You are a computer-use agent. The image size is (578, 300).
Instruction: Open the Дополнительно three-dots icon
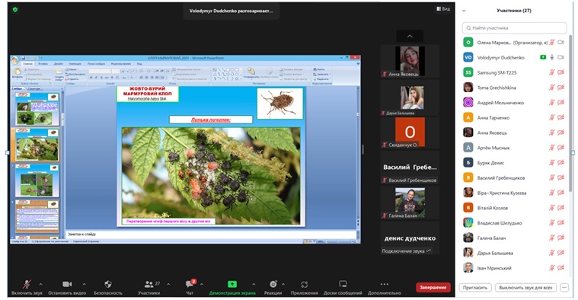tap(385, 284)
